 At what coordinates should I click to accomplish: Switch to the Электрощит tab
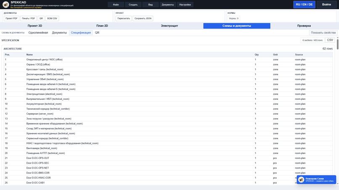[169, 26]
